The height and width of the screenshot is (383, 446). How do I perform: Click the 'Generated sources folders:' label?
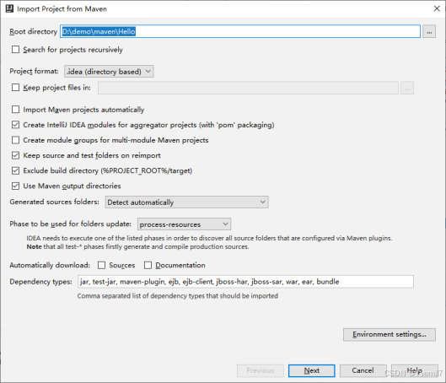[54, 202]
